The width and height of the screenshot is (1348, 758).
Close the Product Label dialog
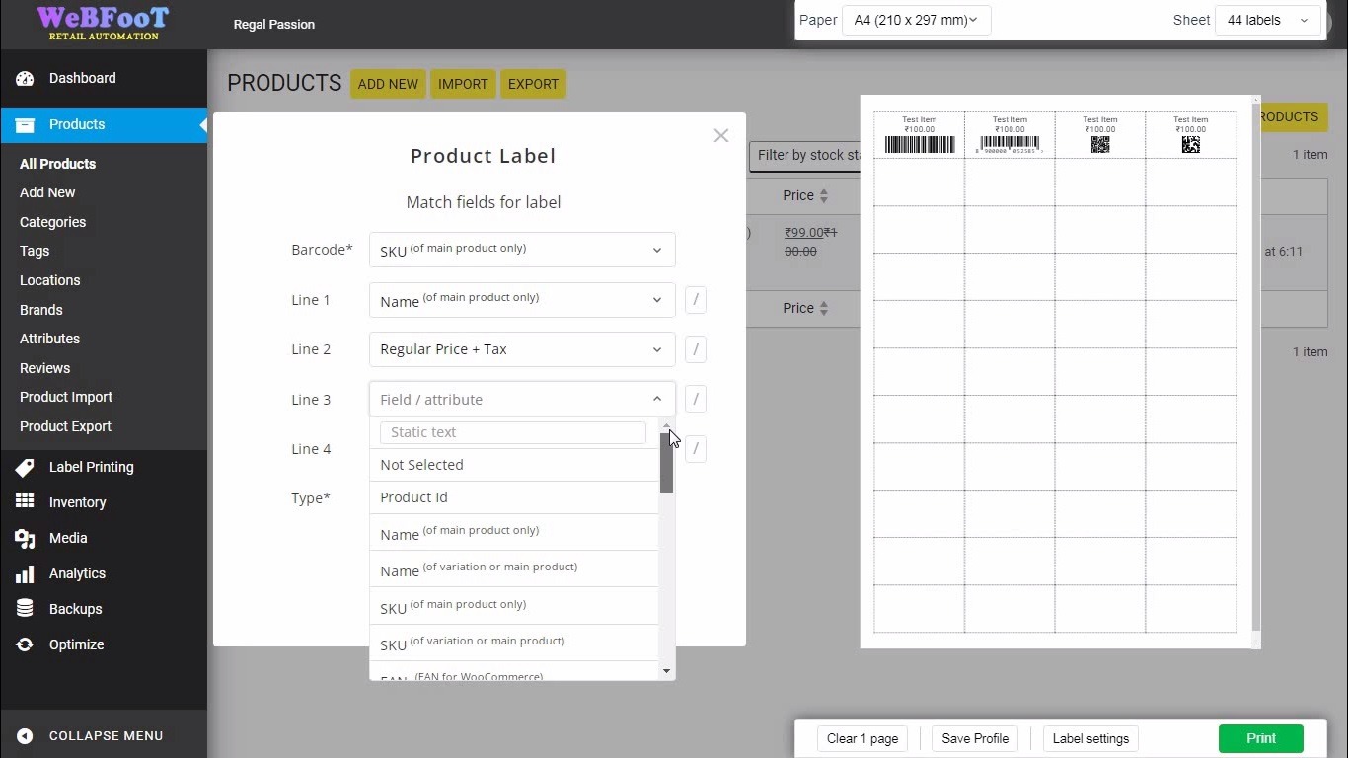[x=721, y=136]
